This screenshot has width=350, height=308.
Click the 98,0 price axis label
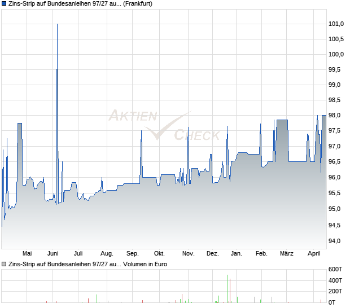335,116
